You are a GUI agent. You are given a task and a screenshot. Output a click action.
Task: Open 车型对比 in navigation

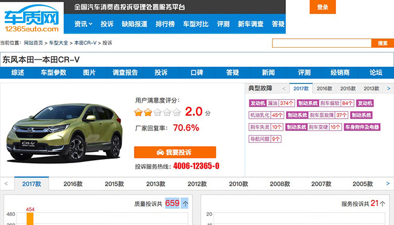tap(196, 24)
